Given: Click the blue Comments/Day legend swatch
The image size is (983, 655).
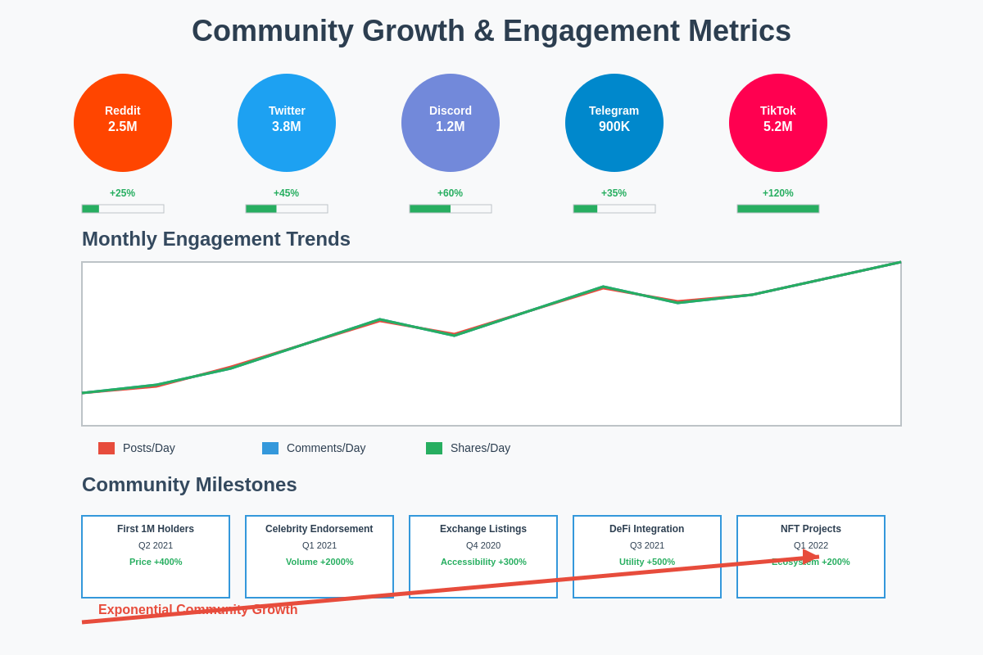Looking at the screenshot, I should [270, 448].
